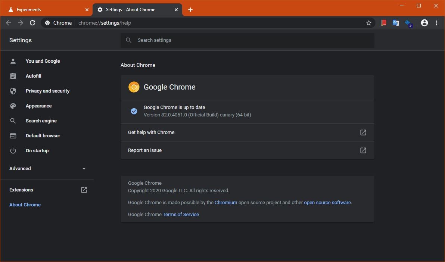Click the Settings heading

21,40
